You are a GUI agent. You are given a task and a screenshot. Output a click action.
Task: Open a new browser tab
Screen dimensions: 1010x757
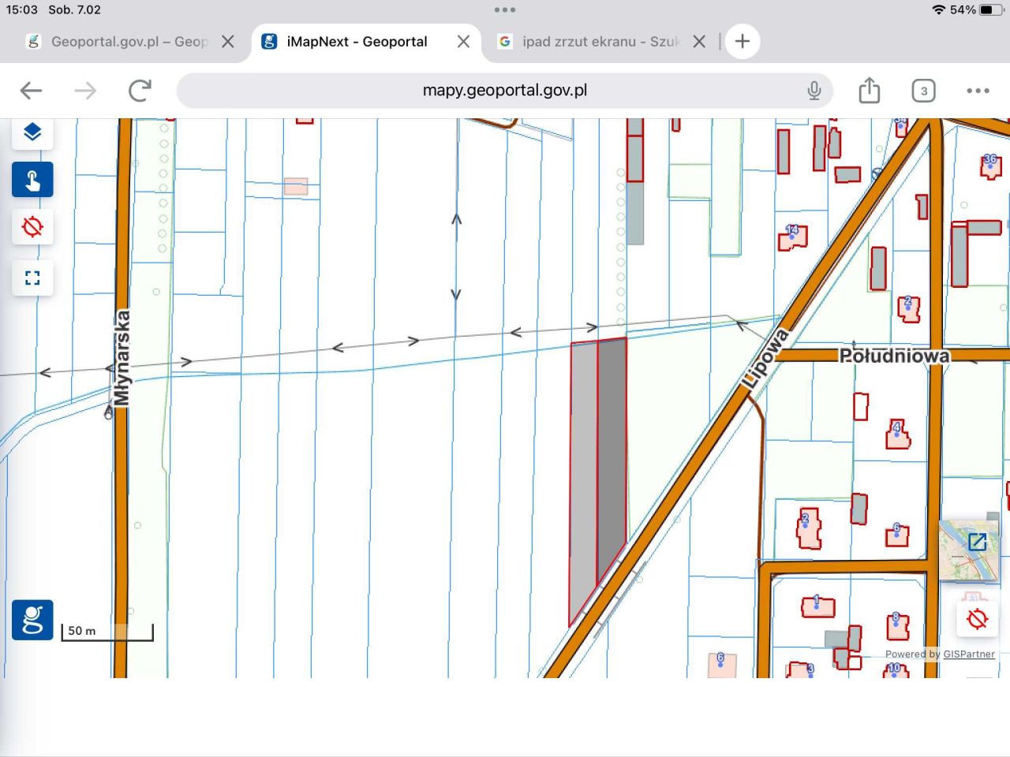point(742,42)
